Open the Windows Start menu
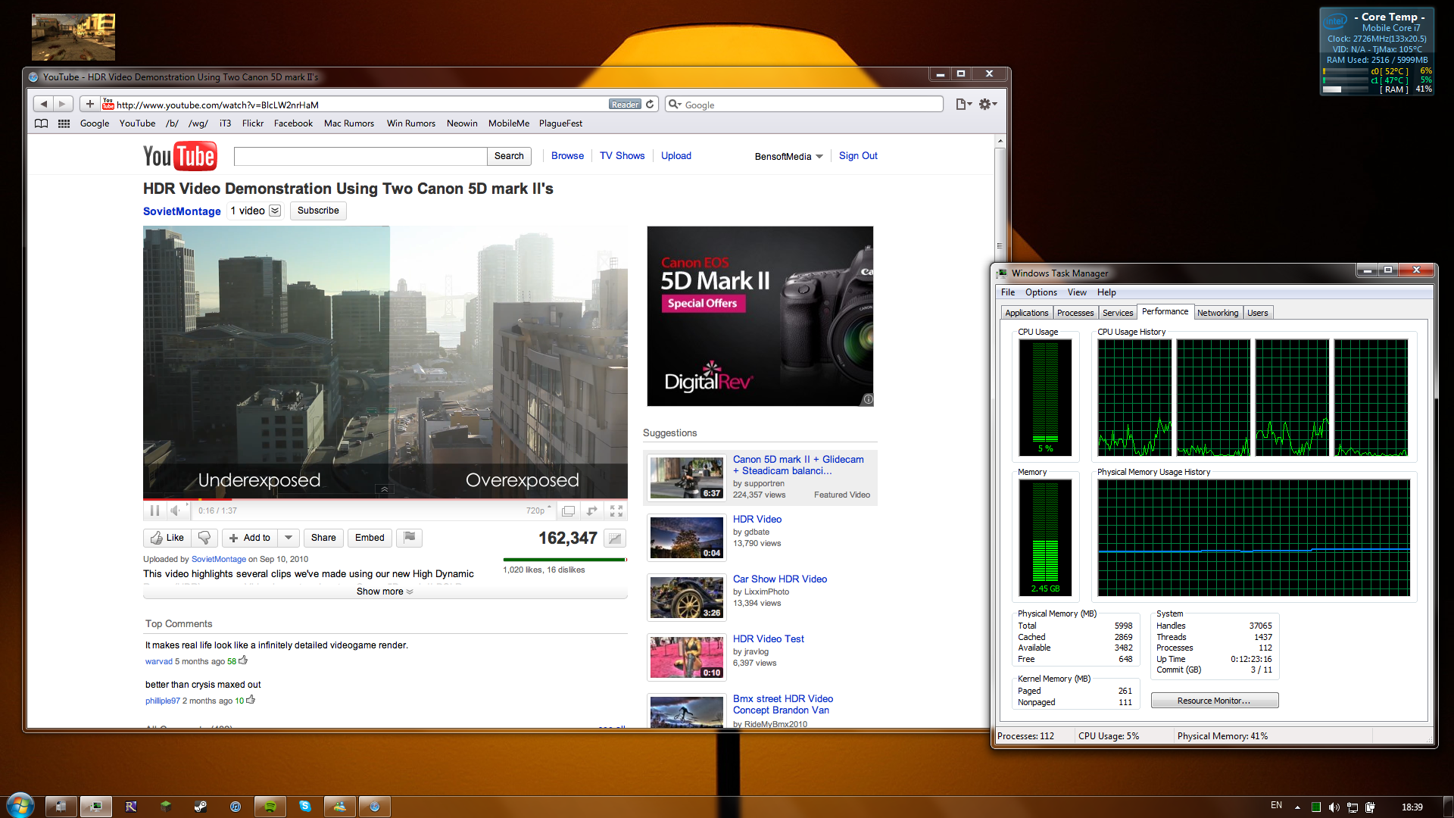Screen dimensions: 1454x818 click(x=20, y=805)
